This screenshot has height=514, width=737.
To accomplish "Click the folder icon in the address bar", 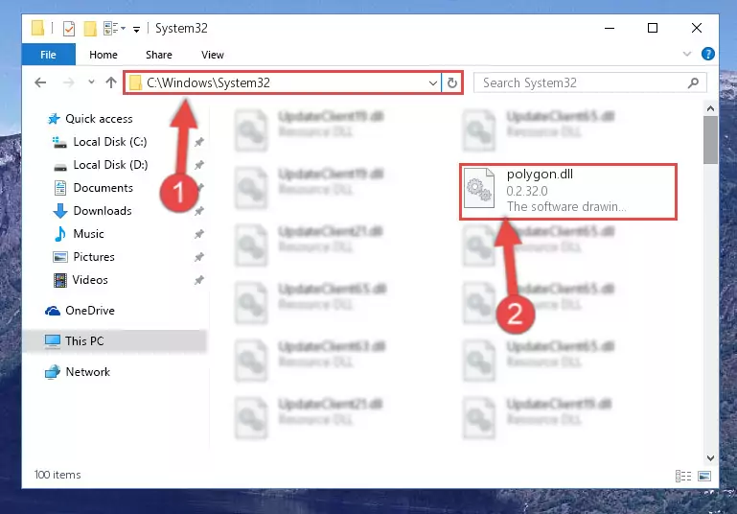I will tap(135, 82).
